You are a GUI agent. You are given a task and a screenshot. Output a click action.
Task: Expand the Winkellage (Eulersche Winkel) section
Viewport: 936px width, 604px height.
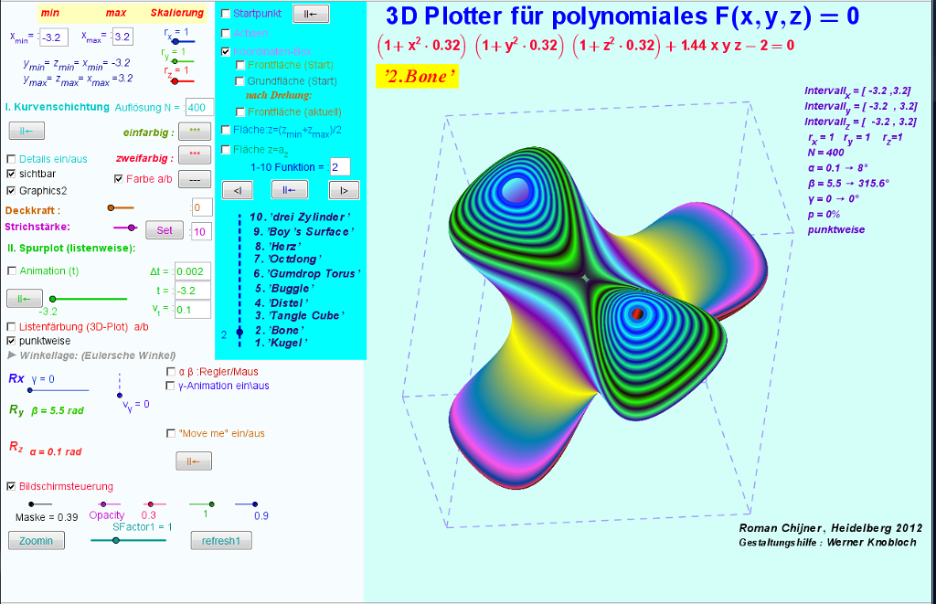click(x=11, y=355)
